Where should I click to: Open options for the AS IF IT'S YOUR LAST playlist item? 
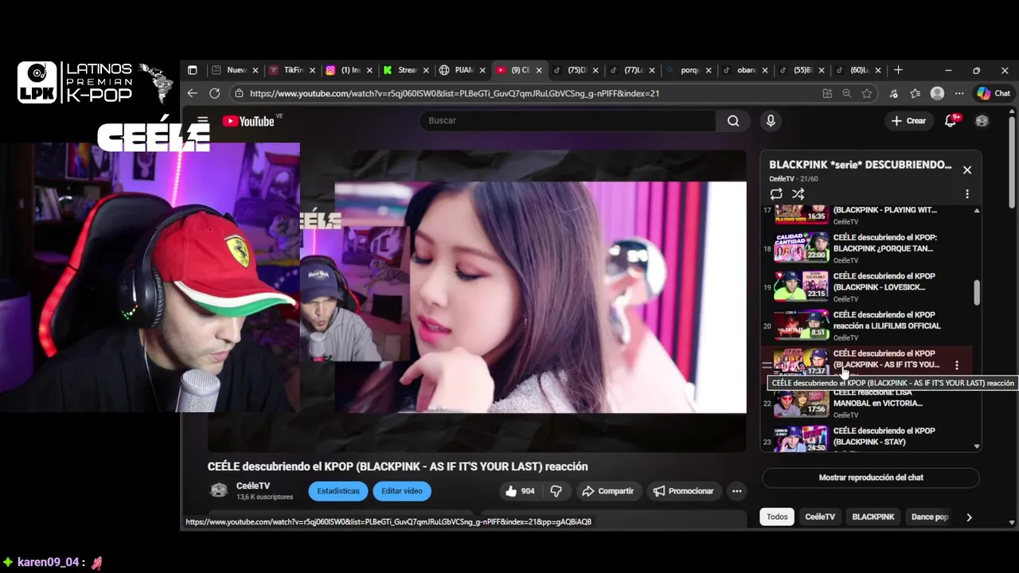(x=957, y=365)
